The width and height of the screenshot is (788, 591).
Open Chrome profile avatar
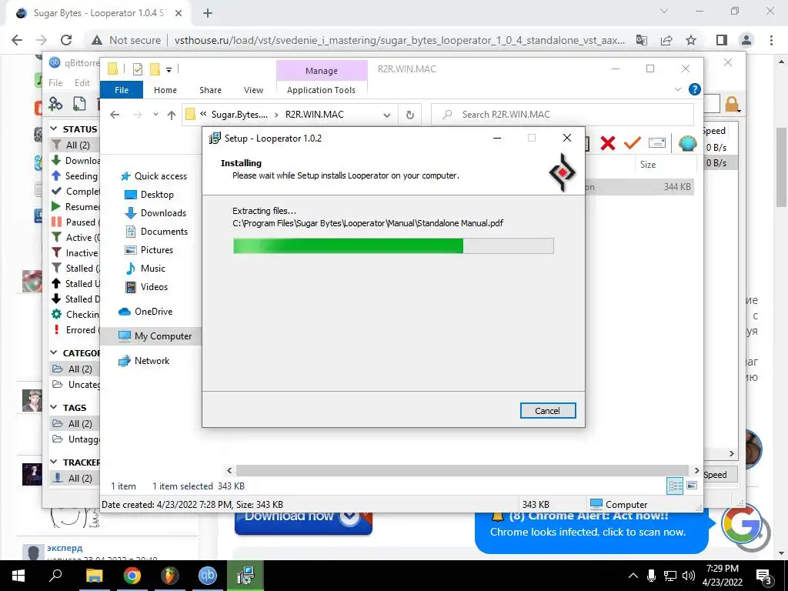746,40
